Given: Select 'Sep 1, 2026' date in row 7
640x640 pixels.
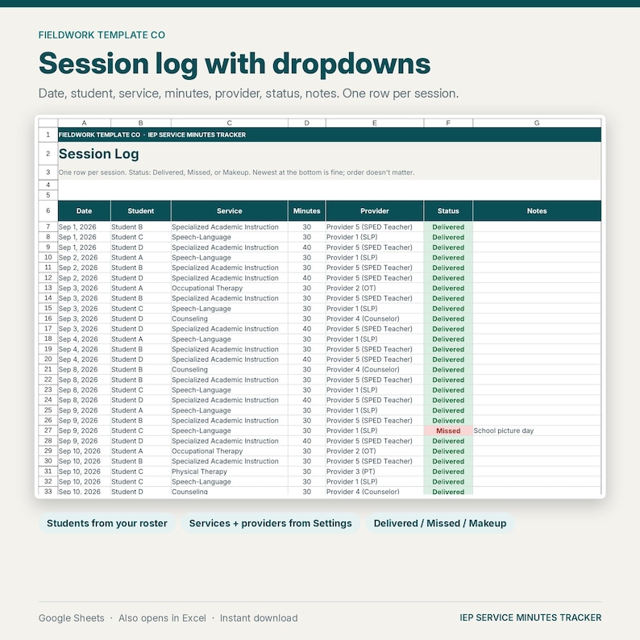Looking at the screenshot, I should pyautogui.click(x=84, y=227).
